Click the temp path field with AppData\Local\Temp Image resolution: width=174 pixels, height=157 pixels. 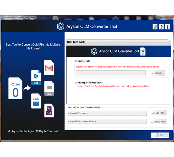[107, 121]
